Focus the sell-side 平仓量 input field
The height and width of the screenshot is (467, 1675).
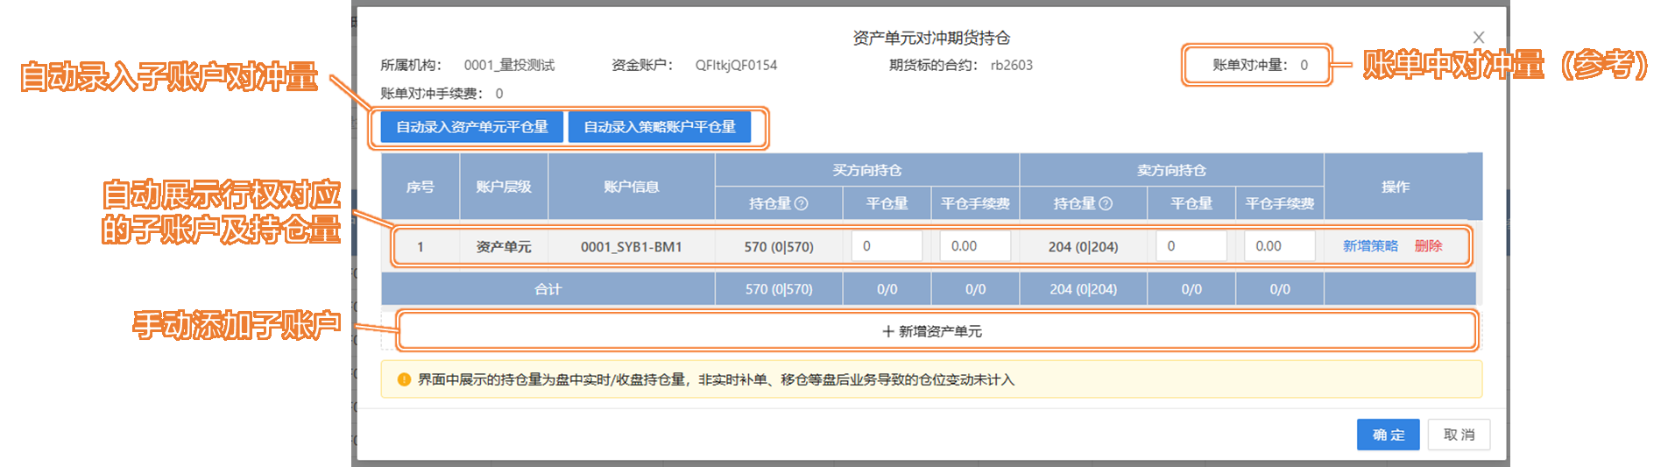1191,246
